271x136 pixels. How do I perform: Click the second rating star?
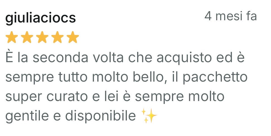point(27,37)
